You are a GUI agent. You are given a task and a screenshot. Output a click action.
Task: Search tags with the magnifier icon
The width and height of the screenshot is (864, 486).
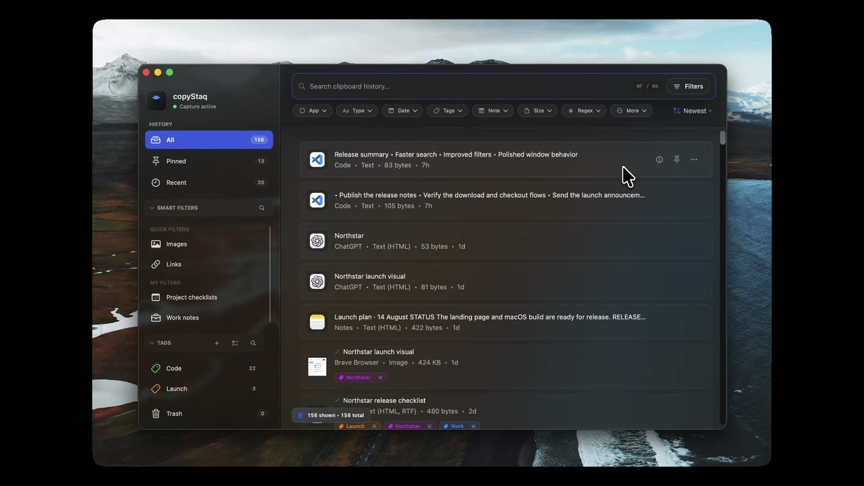(x=253, y=343)
